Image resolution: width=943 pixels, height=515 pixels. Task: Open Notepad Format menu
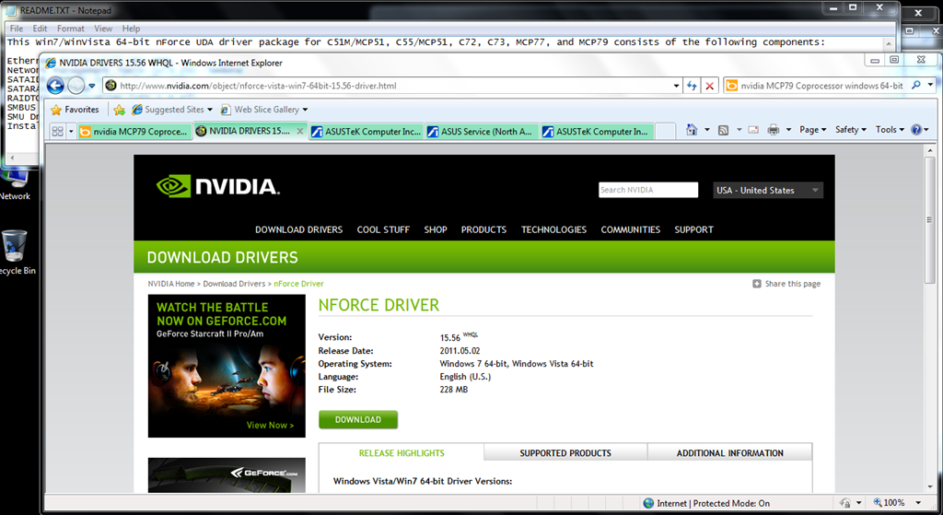tap(70, 29)
